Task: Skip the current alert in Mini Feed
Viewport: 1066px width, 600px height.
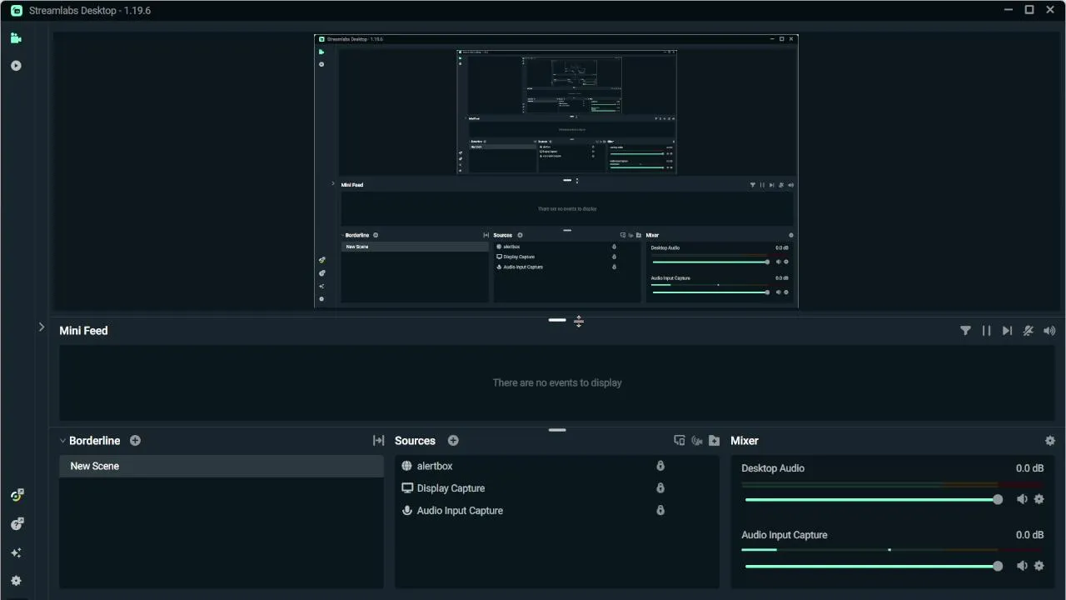Action: pos(1007,331)
